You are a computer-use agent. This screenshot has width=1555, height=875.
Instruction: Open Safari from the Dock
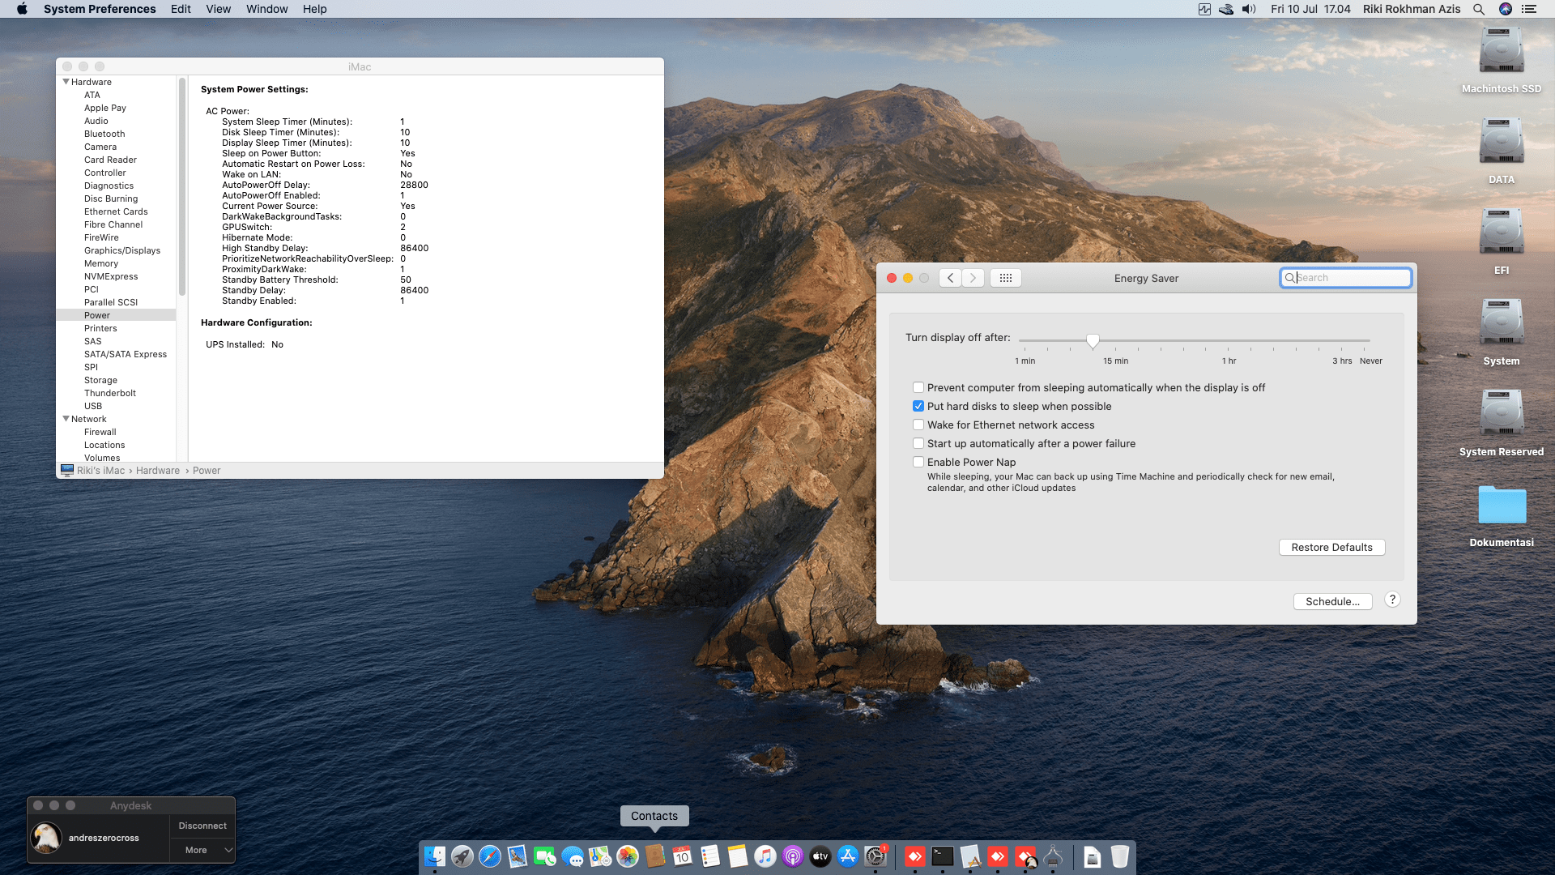tap(490, 856)
